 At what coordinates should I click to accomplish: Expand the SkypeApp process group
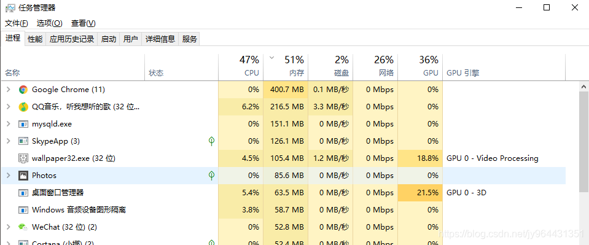[x=8, y=141]
